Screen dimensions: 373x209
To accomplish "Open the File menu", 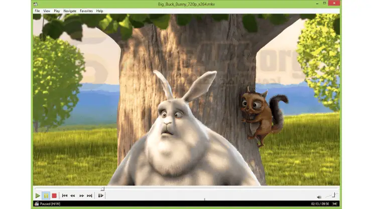I will tap(37, 11).
